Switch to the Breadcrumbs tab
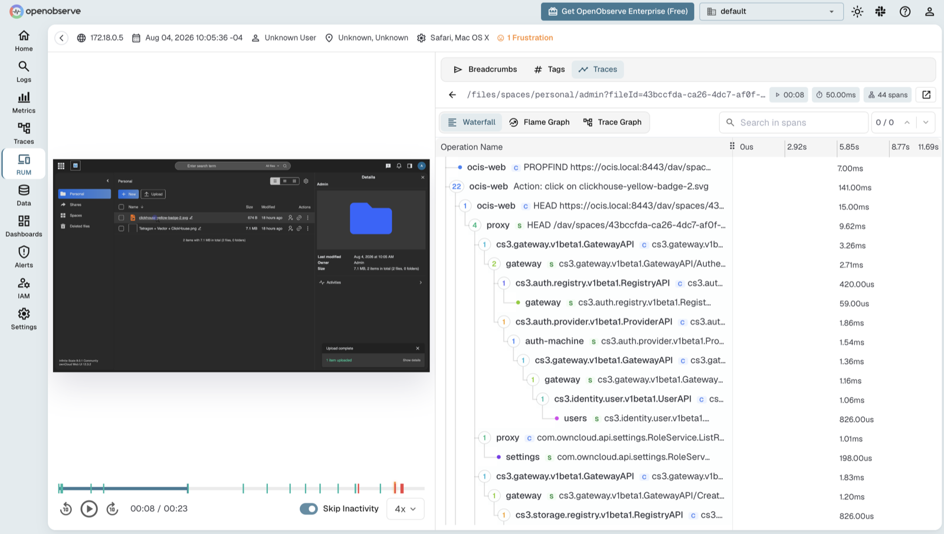Image resolution: width=944 pixels, height=534 pixels. pos(485,70)
